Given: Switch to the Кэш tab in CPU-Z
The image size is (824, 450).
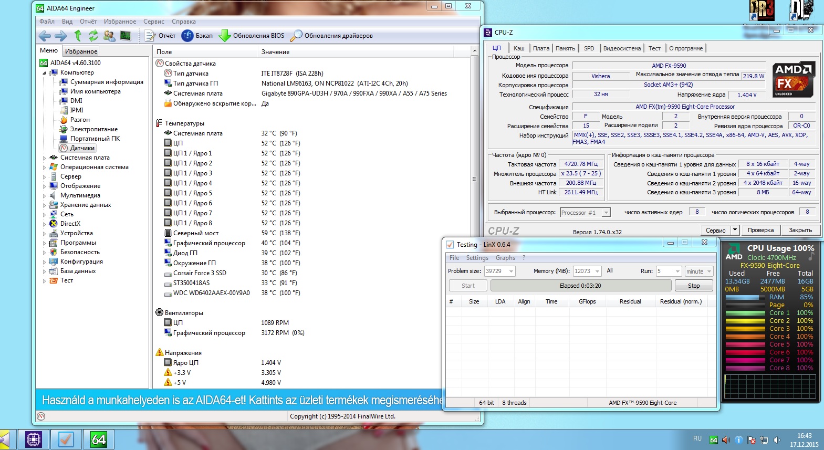Looking at the screenshot, I should click(519, 48).
